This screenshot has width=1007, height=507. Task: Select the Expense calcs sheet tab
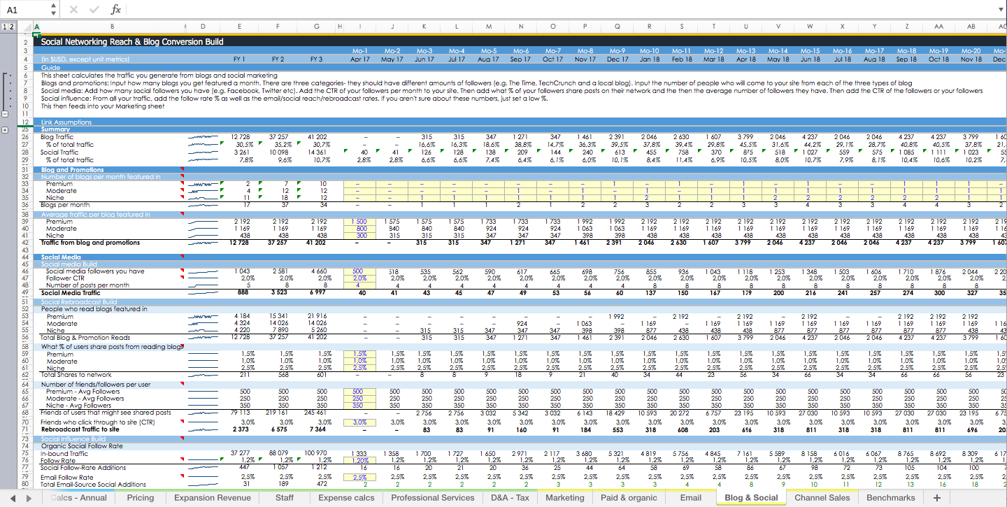[x=346, y=498]
